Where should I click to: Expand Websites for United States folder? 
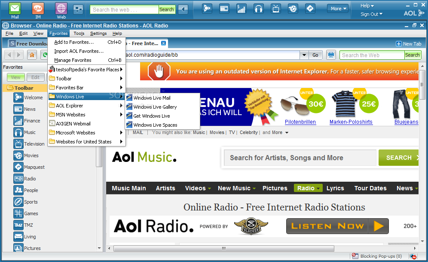tap(86, 142)
